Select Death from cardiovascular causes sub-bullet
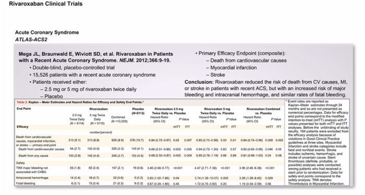Viewport: 365px width, 195px height. (x=247, y=60)
